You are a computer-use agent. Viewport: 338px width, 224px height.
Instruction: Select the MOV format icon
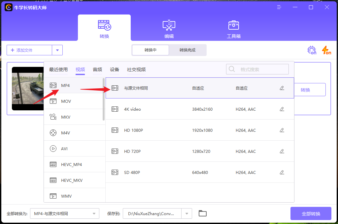52,101
